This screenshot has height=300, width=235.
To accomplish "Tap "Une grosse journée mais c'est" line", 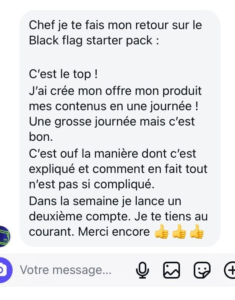I will coord(112,122).
